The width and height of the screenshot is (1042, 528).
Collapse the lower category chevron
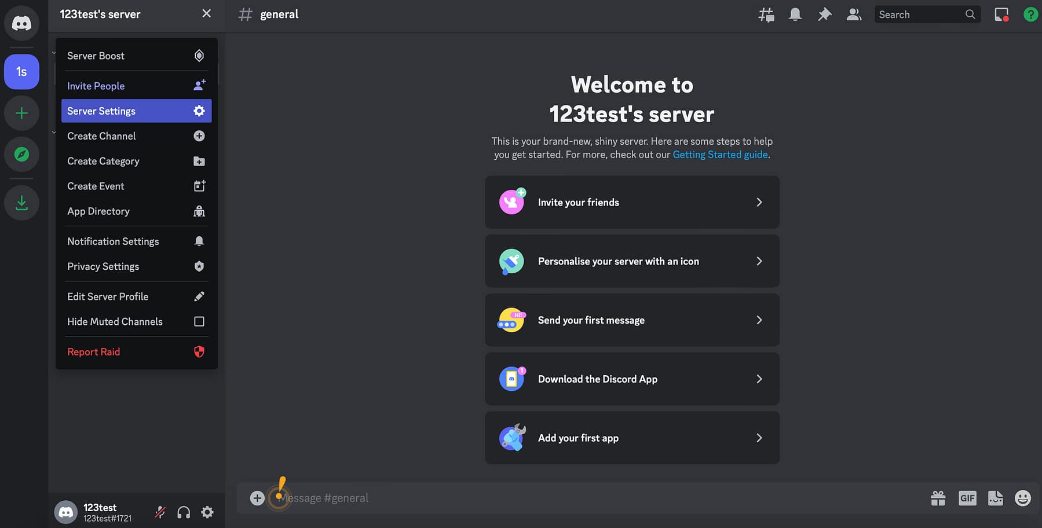(54, 132)
